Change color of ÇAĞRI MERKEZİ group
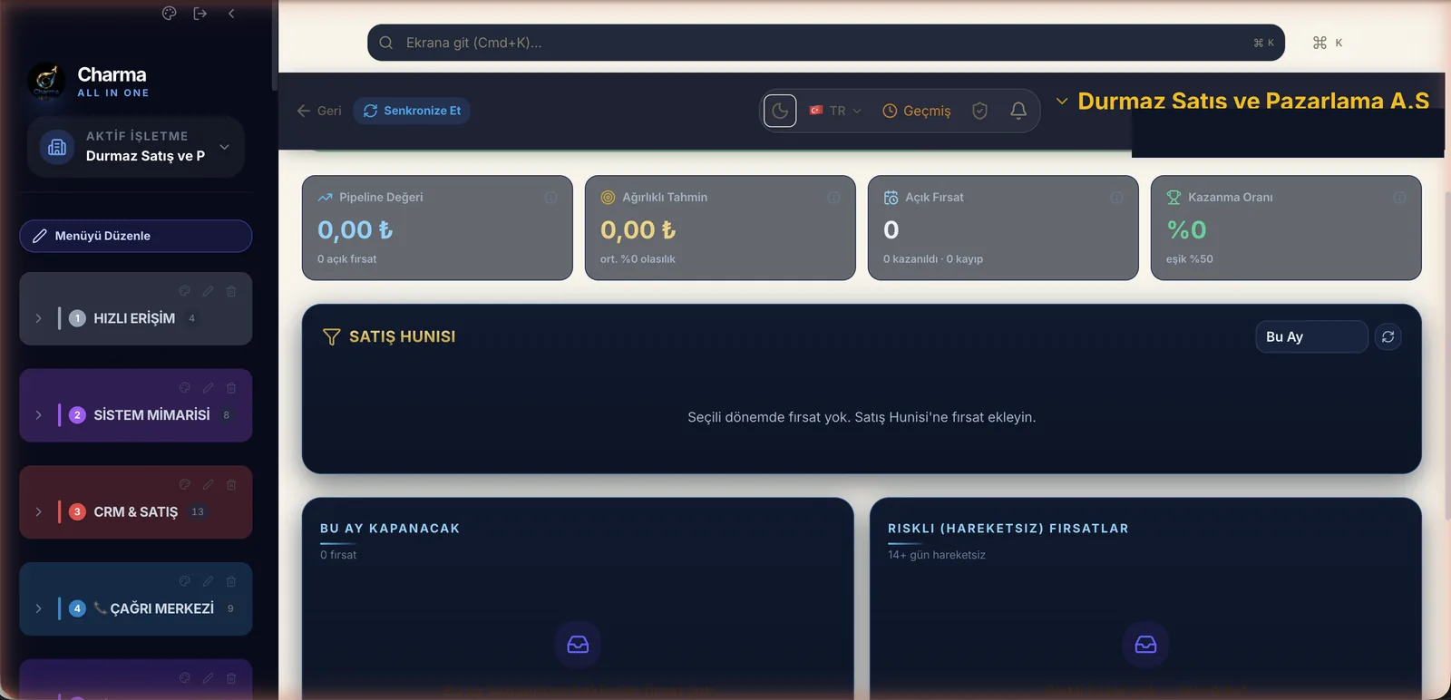1451x700 pixels. pos(185,581)
